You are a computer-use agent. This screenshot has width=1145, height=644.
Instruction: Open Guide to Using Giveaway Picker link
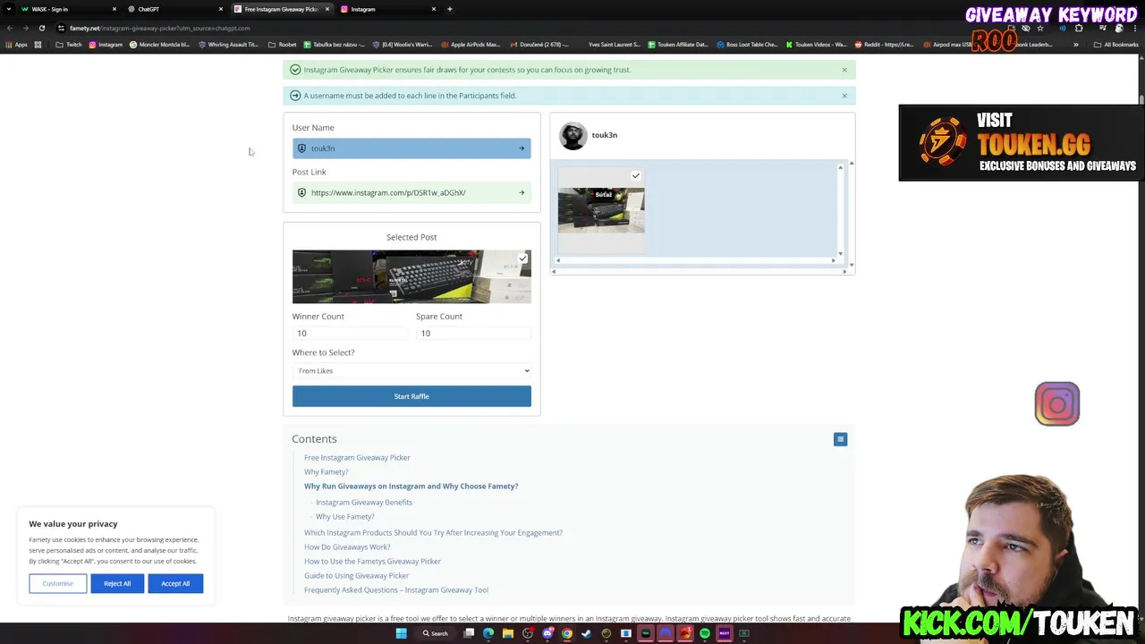click(x=356, y=576)
